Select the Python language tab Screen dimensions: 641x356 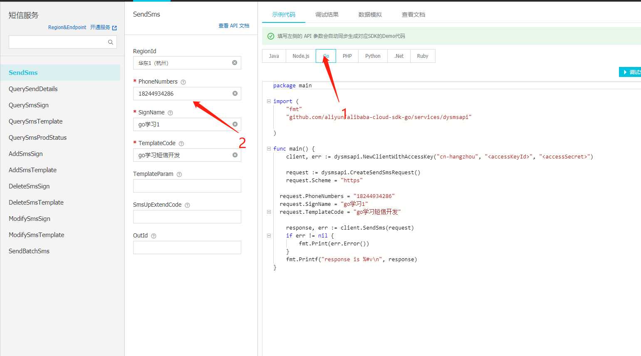373,56
